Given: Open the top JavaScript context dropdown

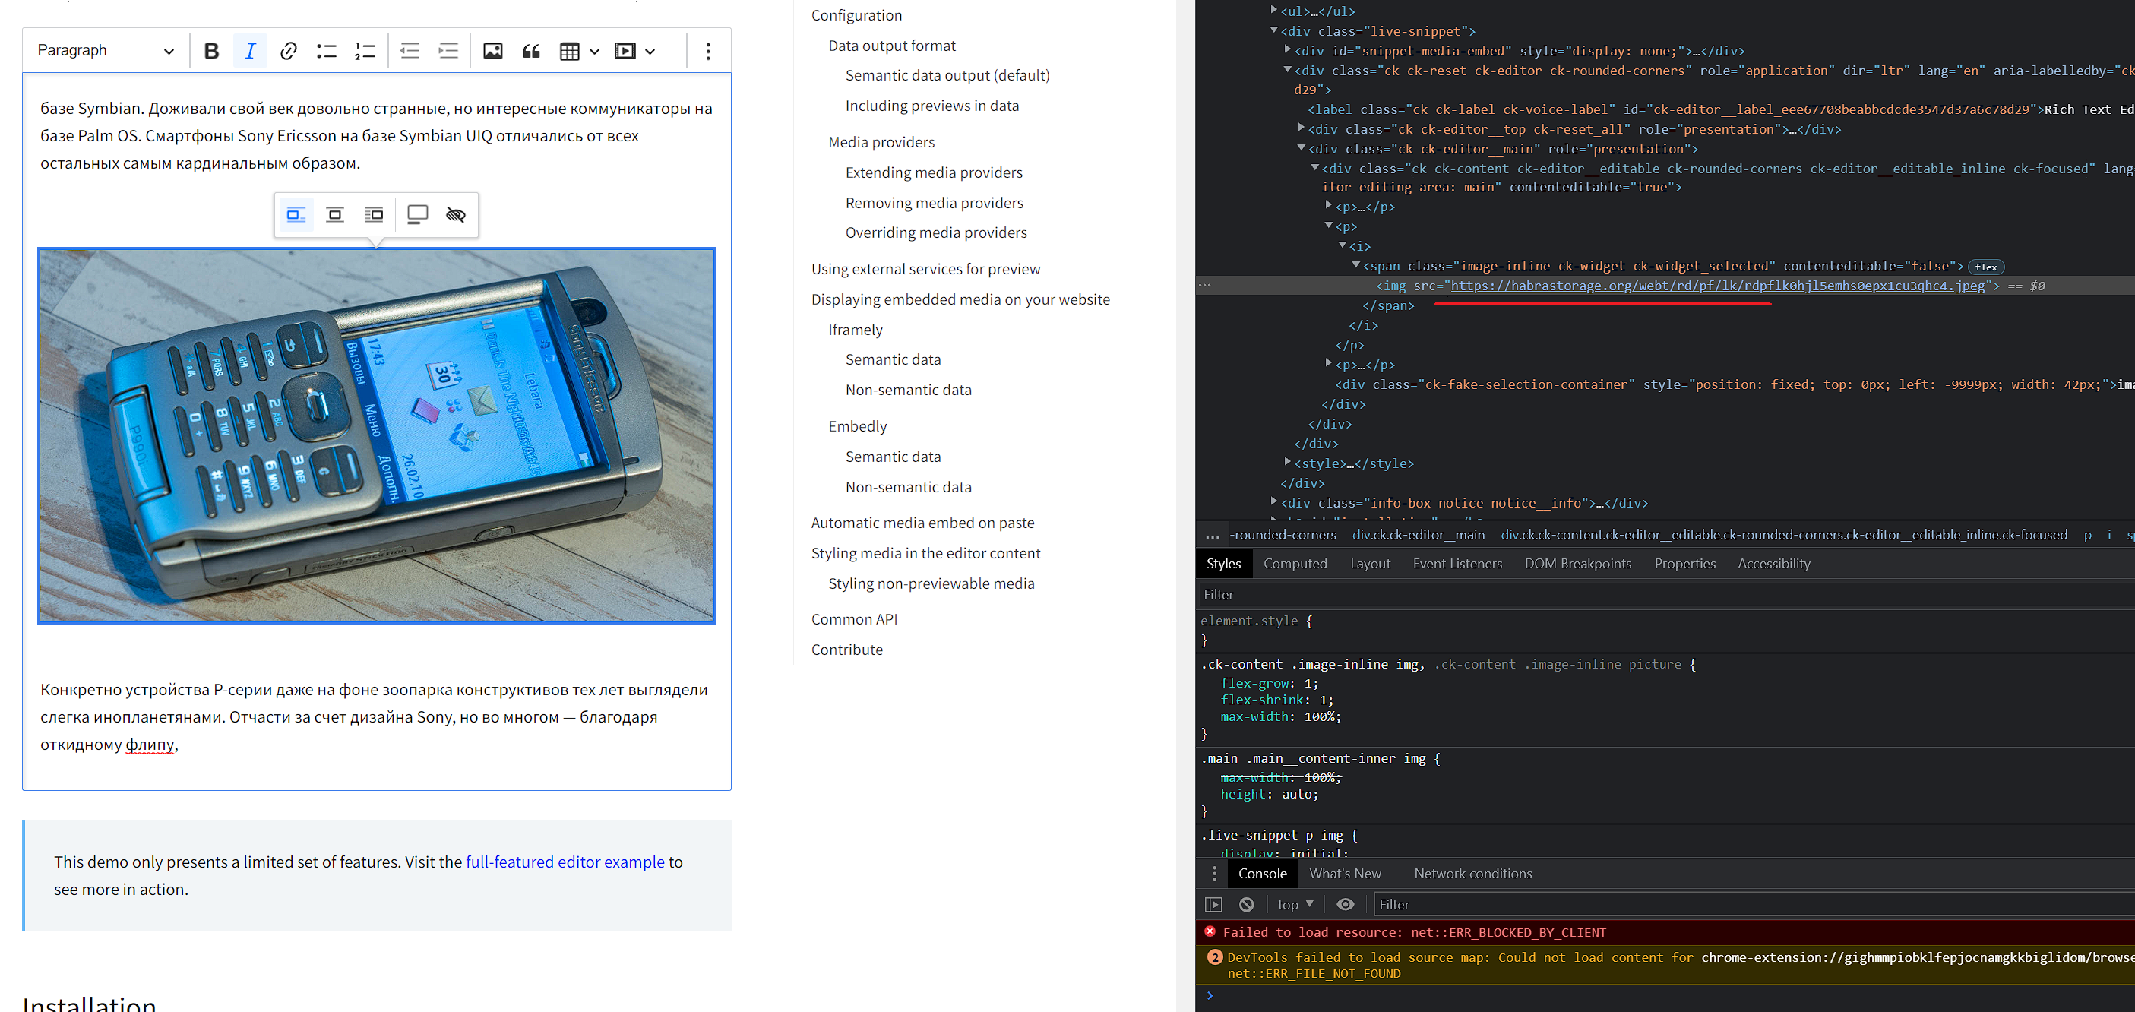Looking at the screenshot, I should tap(1295, 904).
